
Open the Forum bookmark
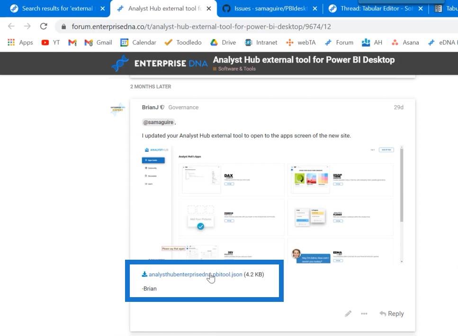tap(339, 42)
